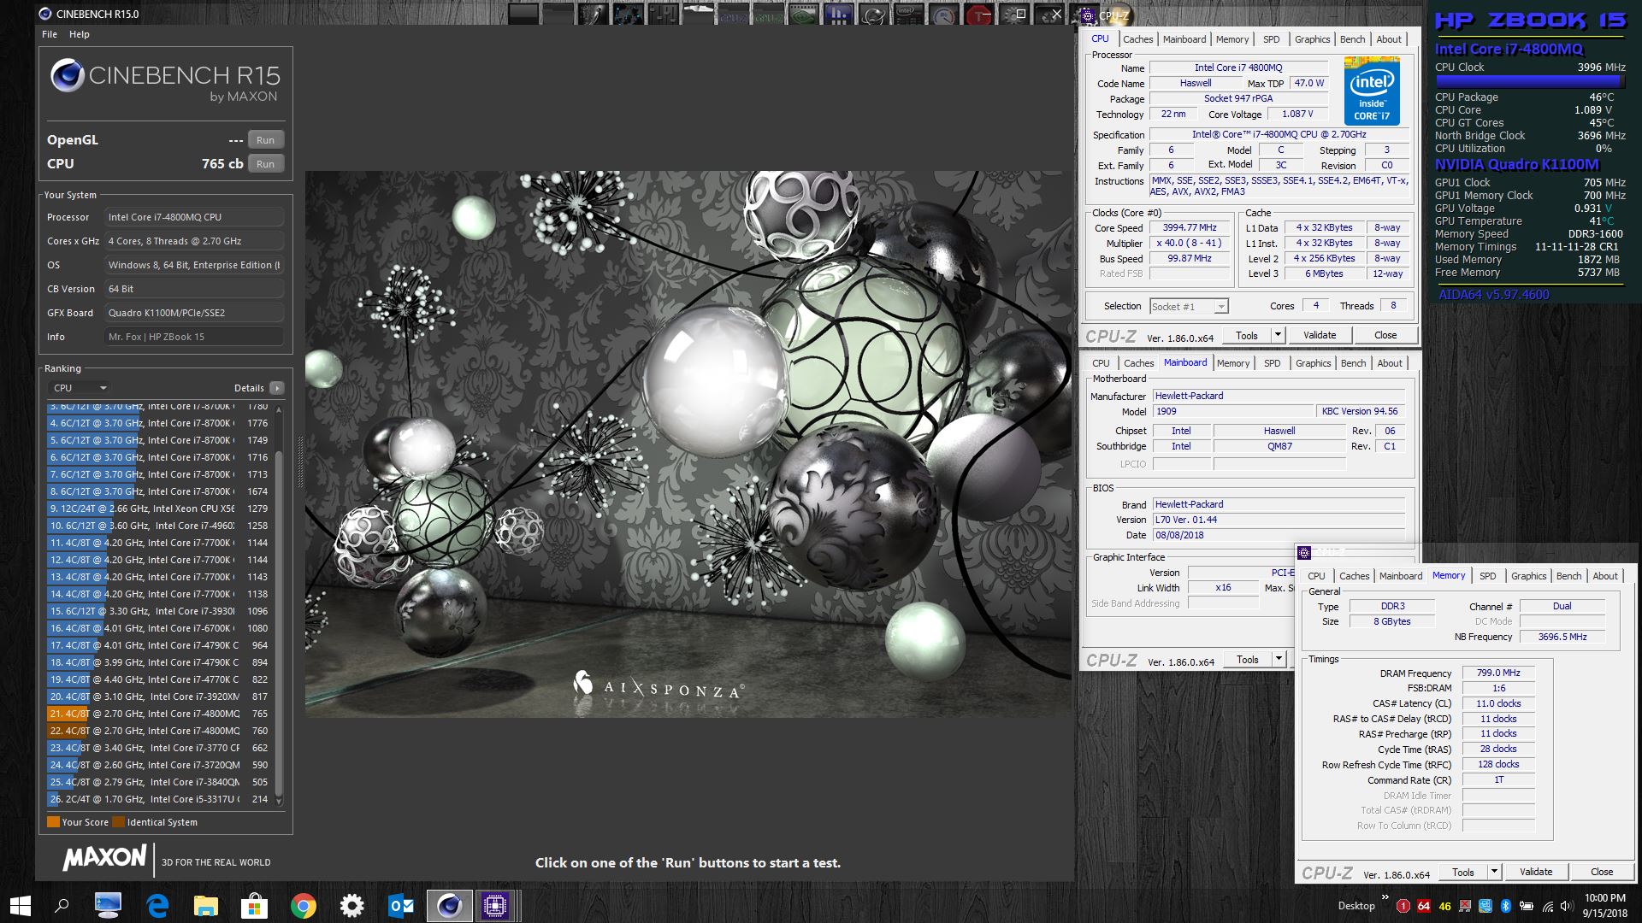
Task: Open the Socket #1 selection dropdown
Action: point(1189,306)
